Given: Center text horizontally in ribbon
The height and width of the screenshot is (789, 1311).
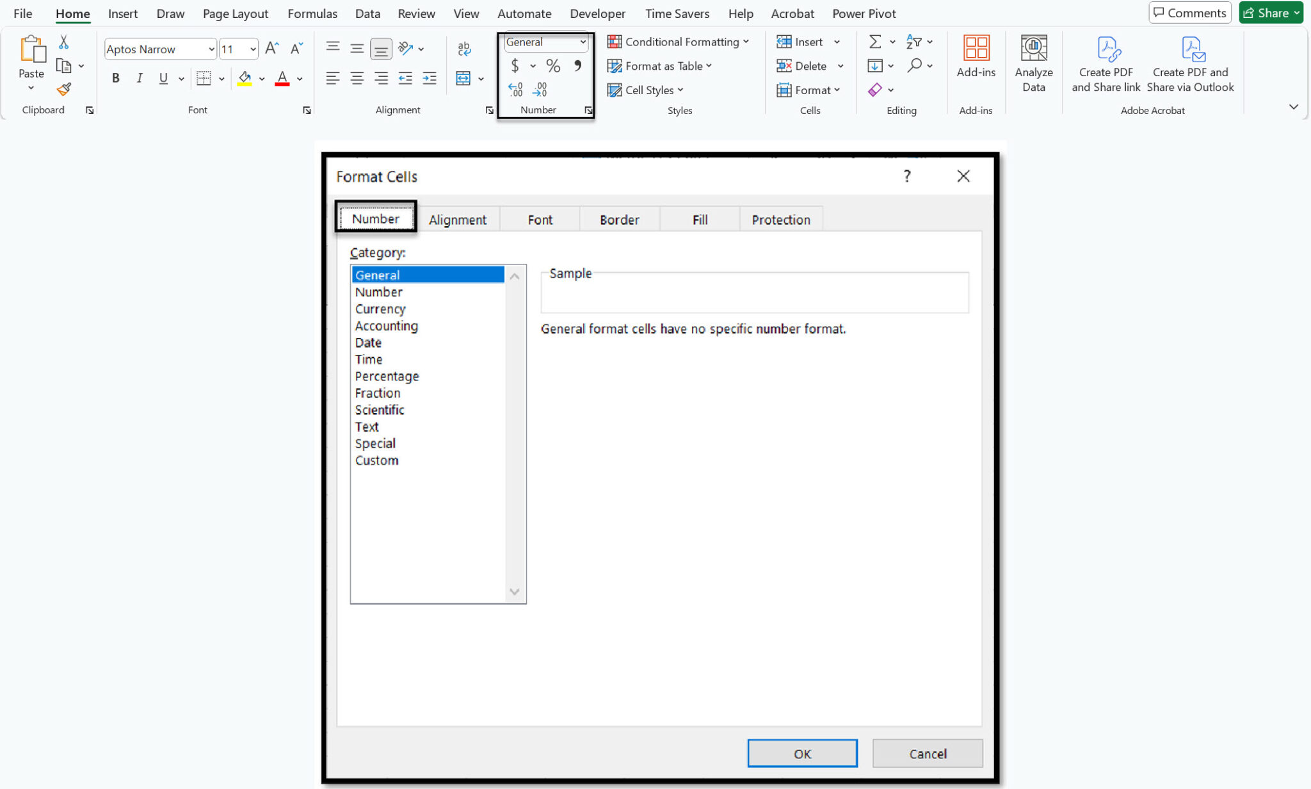Looking at the screenshot, I should (357, 78).
